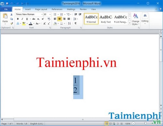Toggle Underline formatting
This screenshot has width=163, height=126.
pos(27,19)
